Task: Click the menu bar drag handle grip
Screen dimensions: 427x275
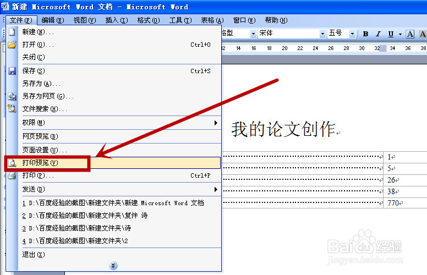Action: click(3, 20)
